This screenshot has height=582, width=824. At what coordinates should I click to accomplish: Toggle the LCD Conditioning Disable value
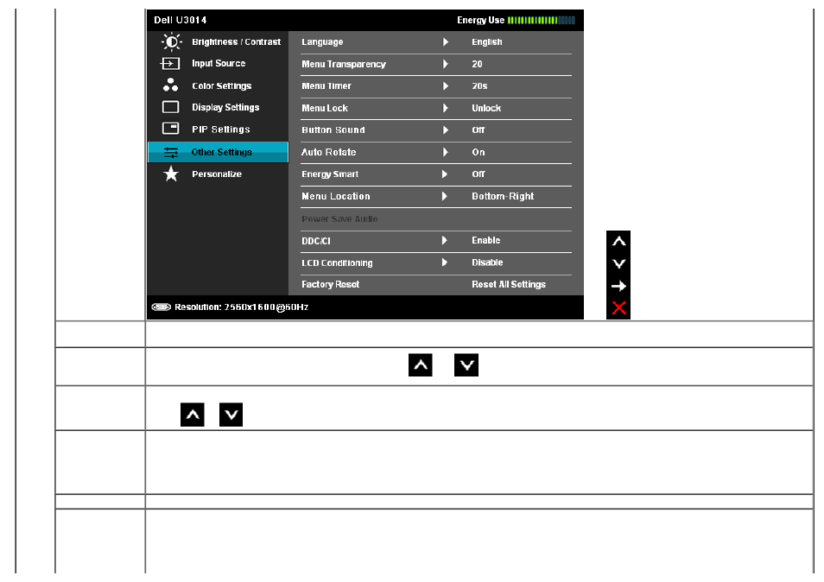487,263
